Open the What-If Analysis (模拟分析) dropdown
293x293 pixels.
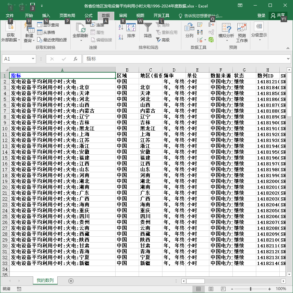pos(226,32)
